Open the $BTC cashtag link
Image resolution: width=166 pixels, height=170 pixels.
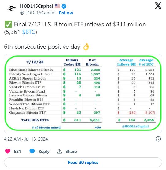point(29,32)
